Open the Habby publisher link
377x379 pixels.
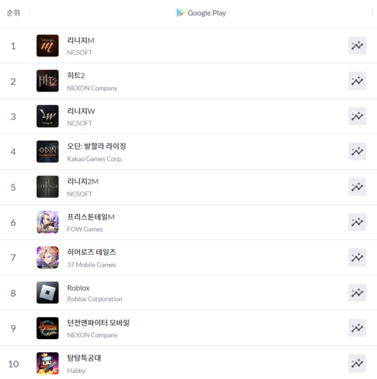coord(76,370)
